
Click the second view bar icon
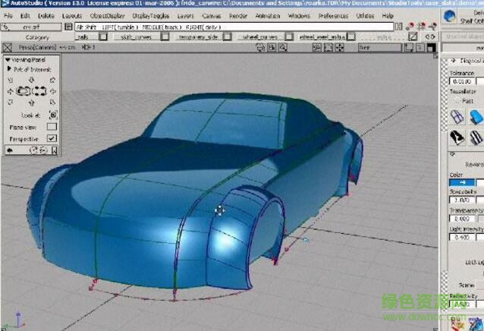point(272,47)
